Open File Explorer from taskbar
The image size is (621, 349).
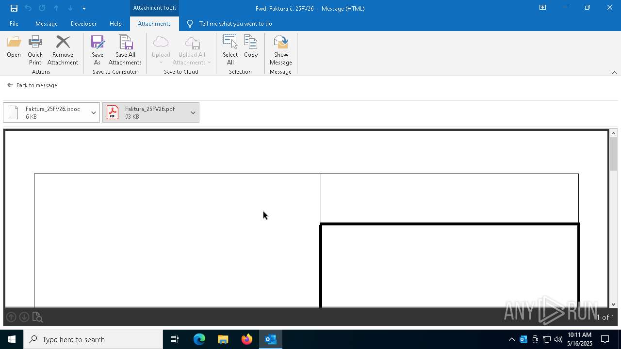tap(223, 339)
